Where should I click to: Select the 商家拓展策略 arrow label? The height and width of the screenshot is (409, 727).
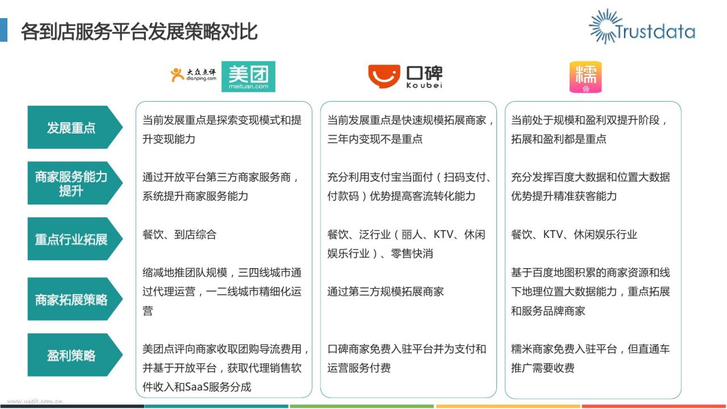tap(75, 299)
